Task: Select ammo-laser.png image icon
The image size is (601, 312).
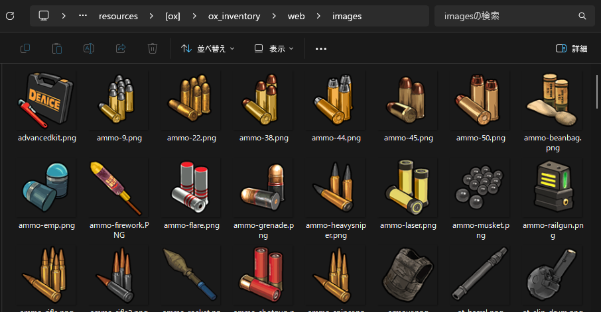Action: 408,187
